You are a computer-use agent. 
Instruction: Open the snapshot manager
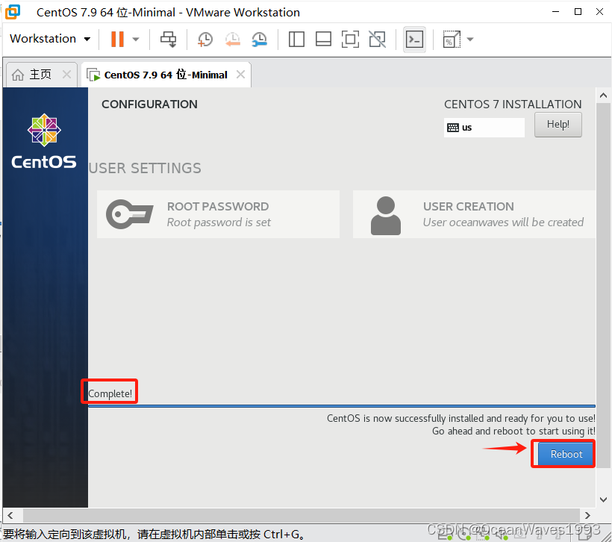pos(259,40)
